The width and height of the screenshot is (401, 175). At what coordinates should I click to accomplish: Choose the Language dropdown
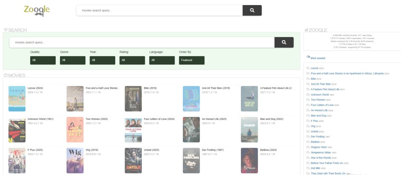click(x=162, y=60)
